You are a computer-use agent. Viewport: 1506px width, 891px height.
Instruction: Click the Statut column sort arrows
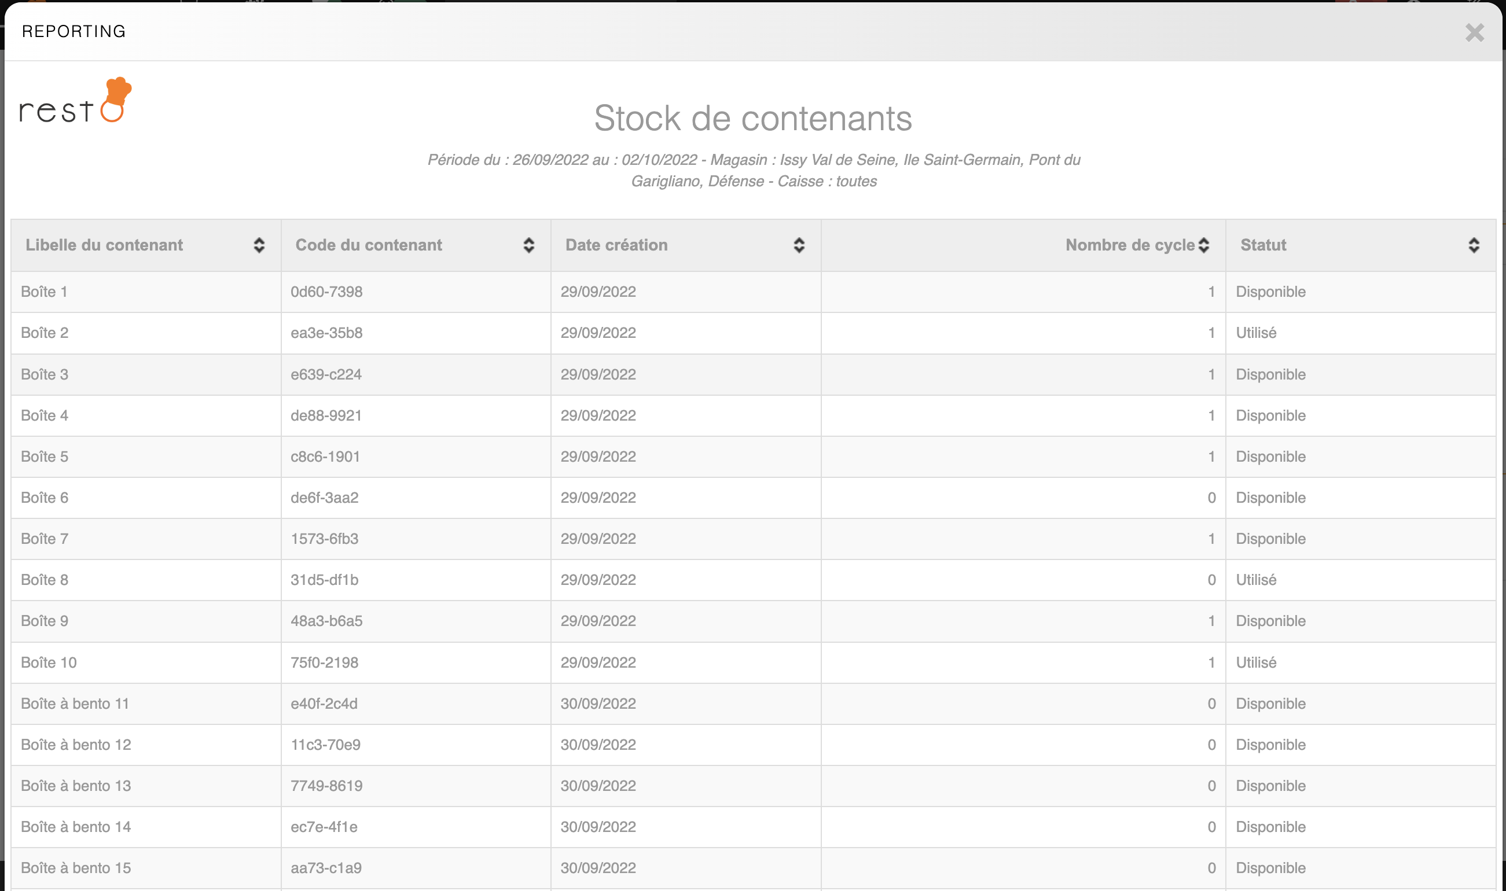pos(1474,245)
